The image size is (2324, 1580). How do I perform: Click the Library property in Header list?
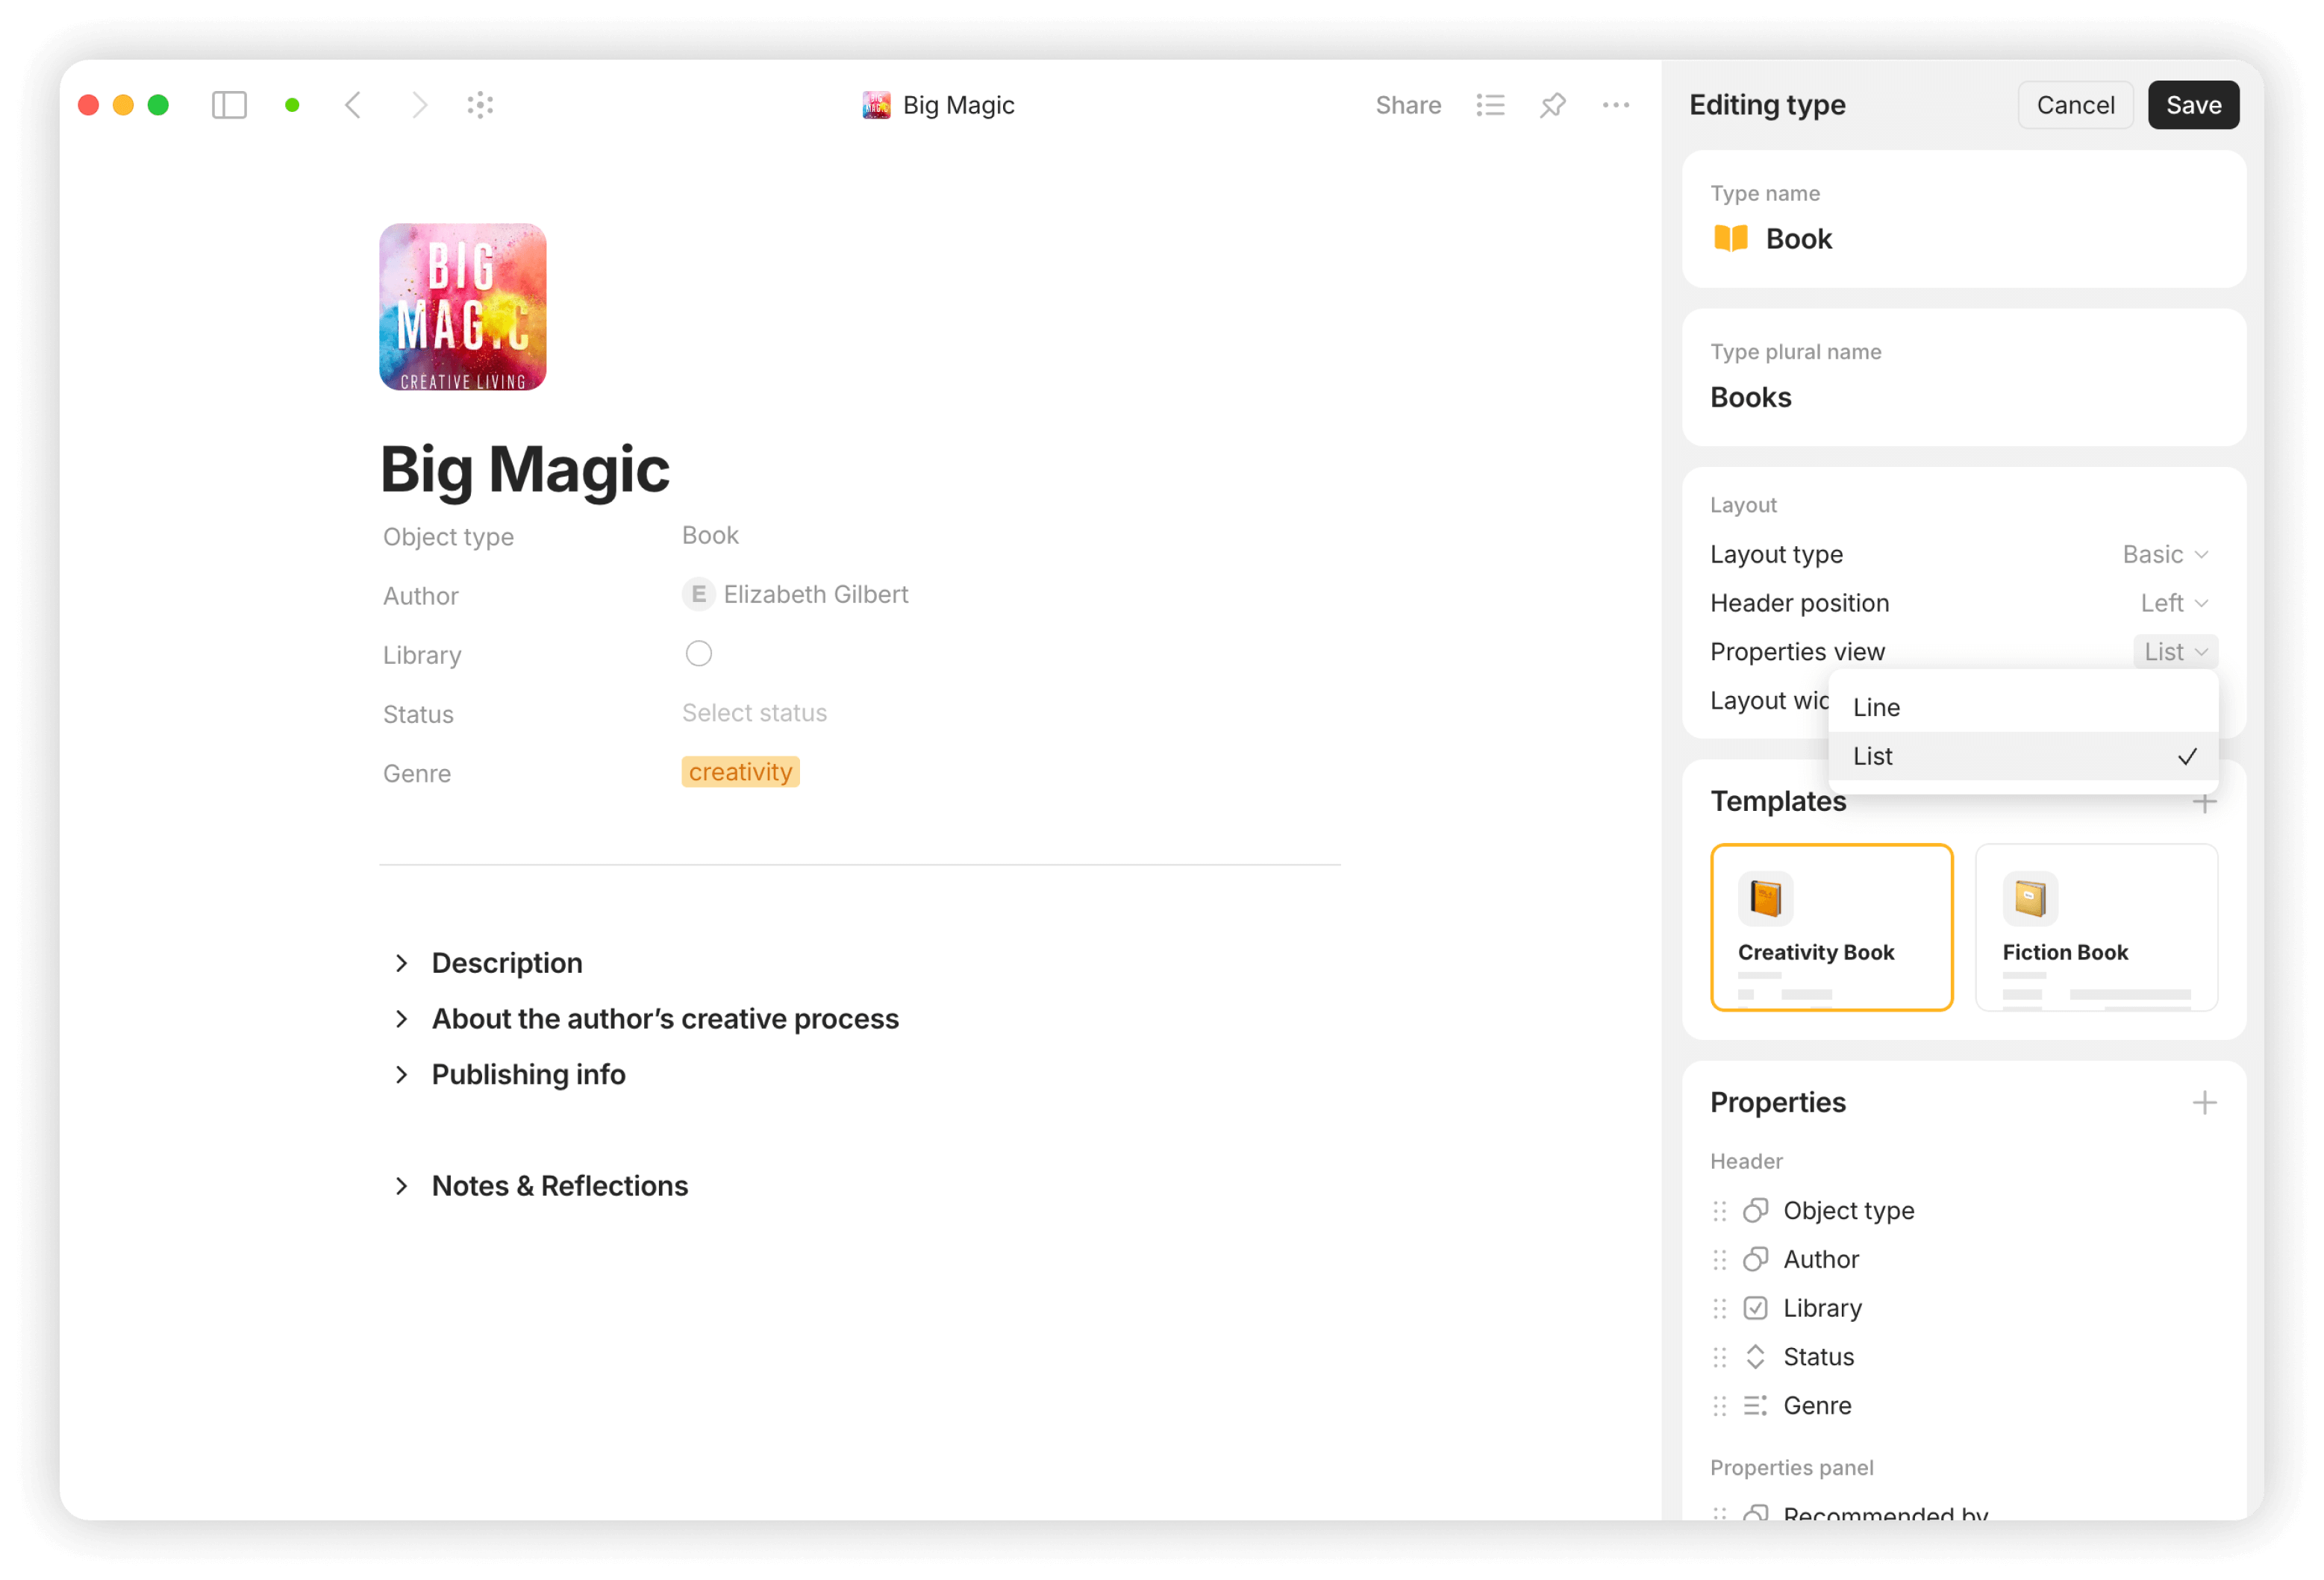[x=1822, y=1308]
